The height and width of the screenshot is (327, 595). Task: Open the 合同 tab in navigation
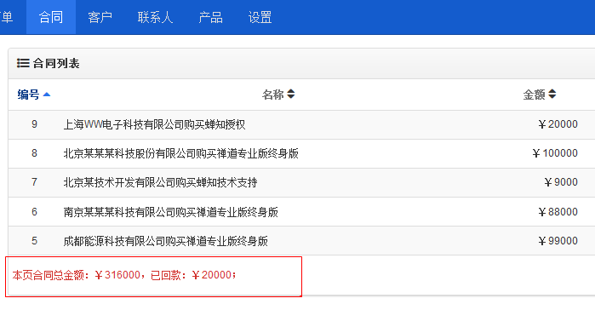click(51, 17)
